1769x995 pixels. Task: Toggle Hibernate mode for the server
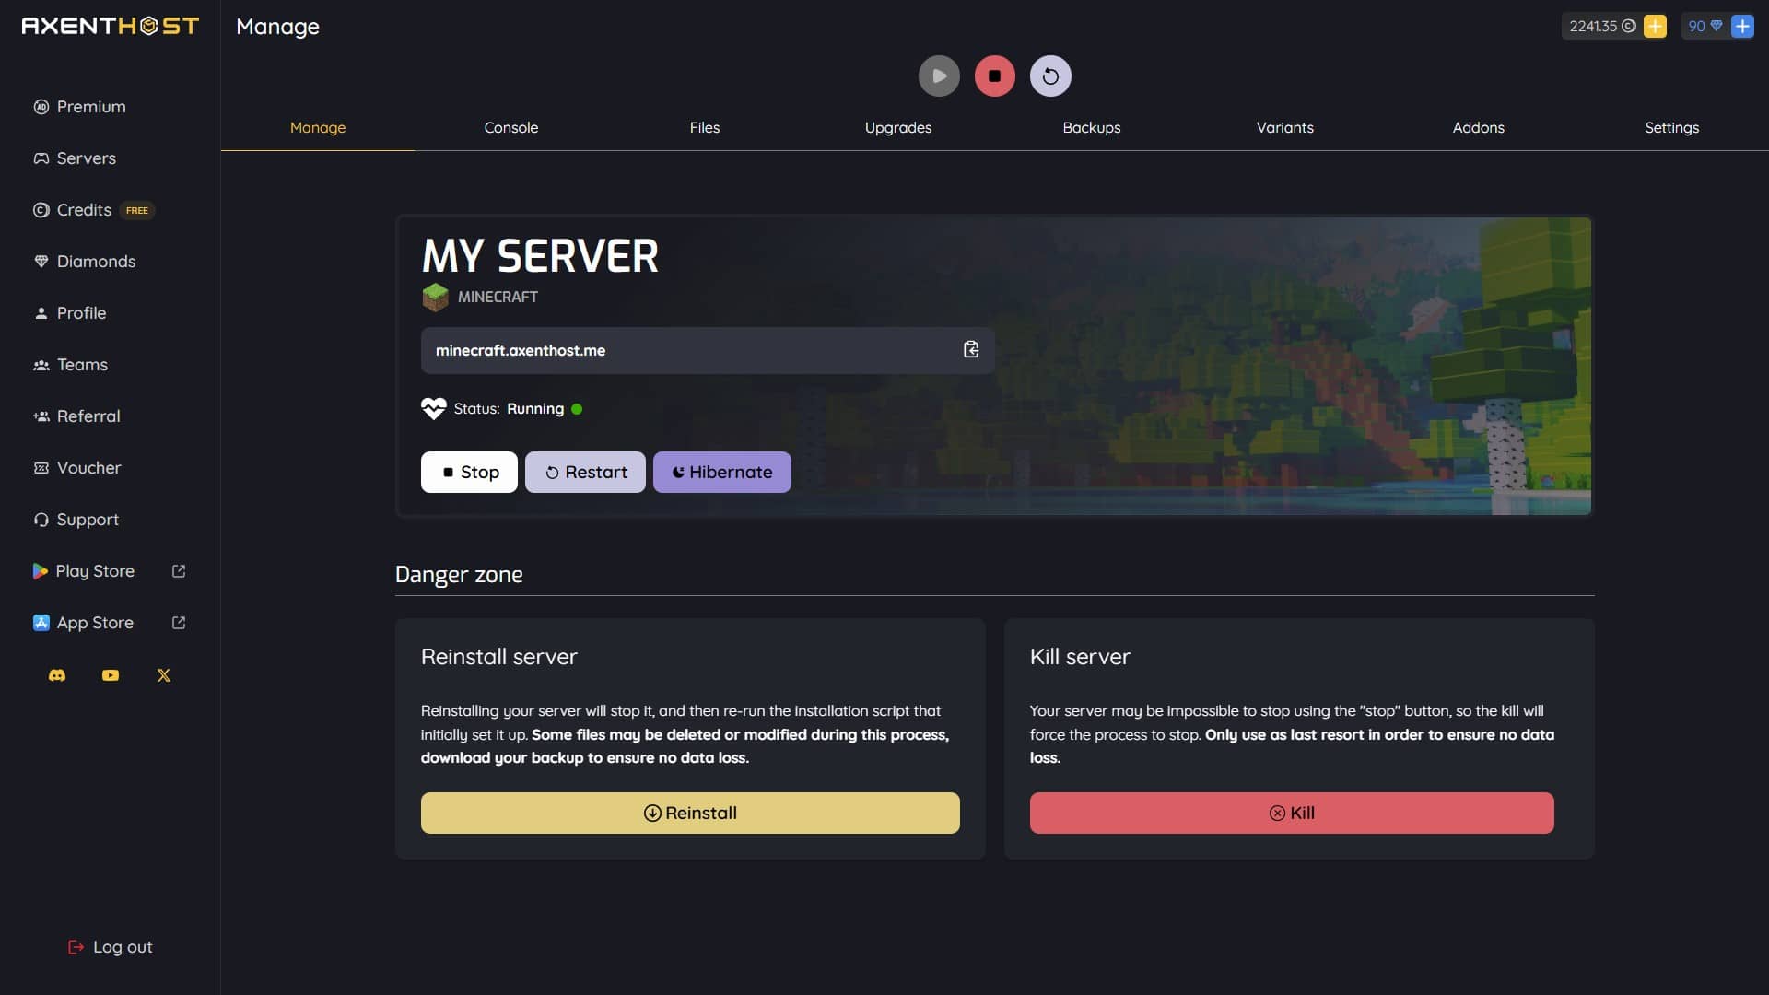pos(721,472)
